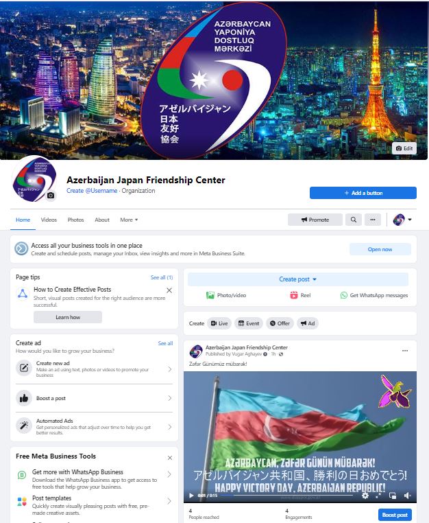Open the post's three-dot options menu
The image size is (429, 523).
coord(405,351)
